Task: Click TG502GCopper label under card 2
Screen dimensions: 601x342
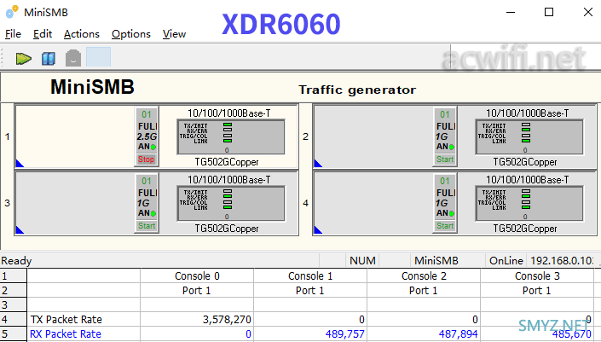Action: pos(525,162)
